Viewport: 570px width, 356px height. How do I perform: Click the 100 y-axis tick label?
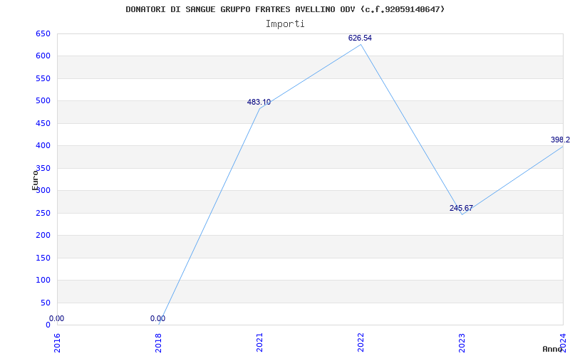click(43, 281)
